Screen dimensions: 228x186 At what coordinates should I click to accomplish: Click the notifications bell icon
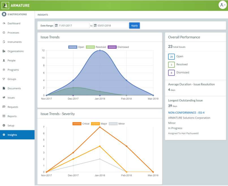(4, 14)
